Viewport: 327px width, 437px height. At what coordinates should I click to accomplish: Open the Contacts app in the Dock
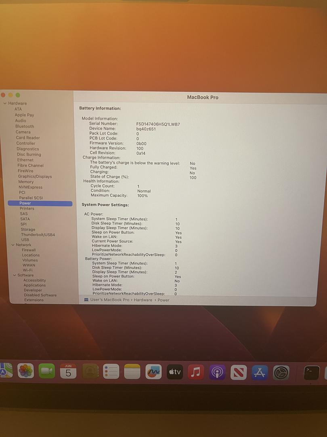click(90, 371)
